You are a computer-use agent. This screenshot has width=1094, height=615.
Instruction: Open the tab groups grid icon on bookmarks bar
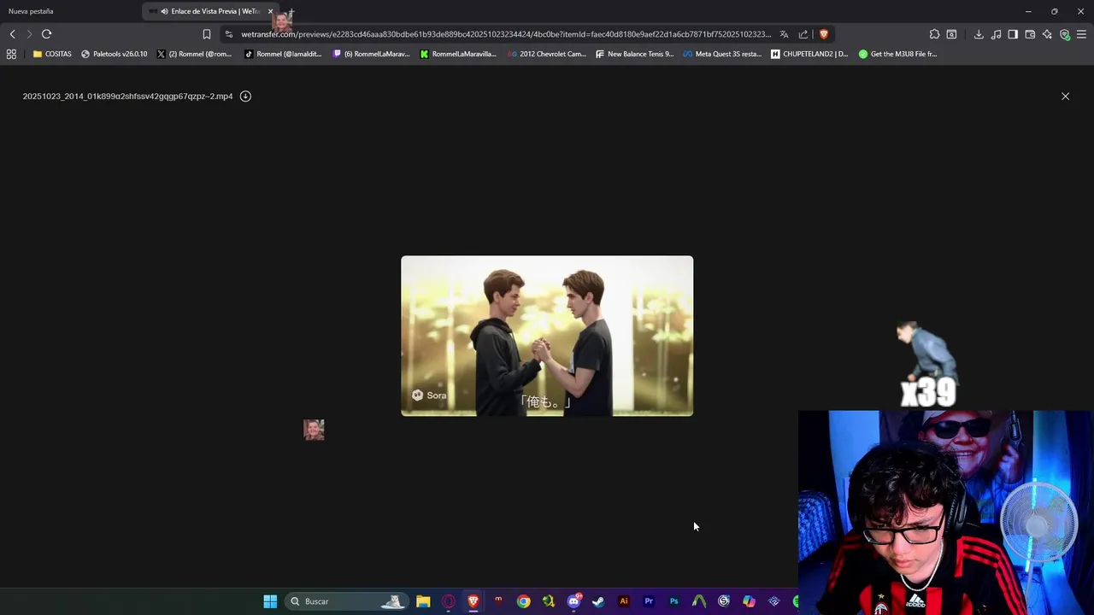11,54
